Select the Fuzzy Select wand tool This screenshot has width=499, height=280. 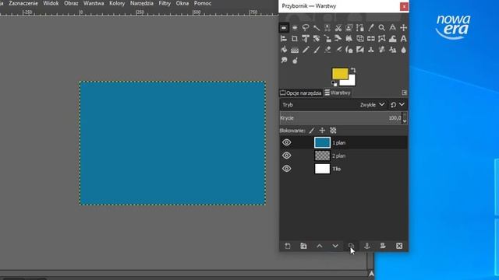[317, 28]
